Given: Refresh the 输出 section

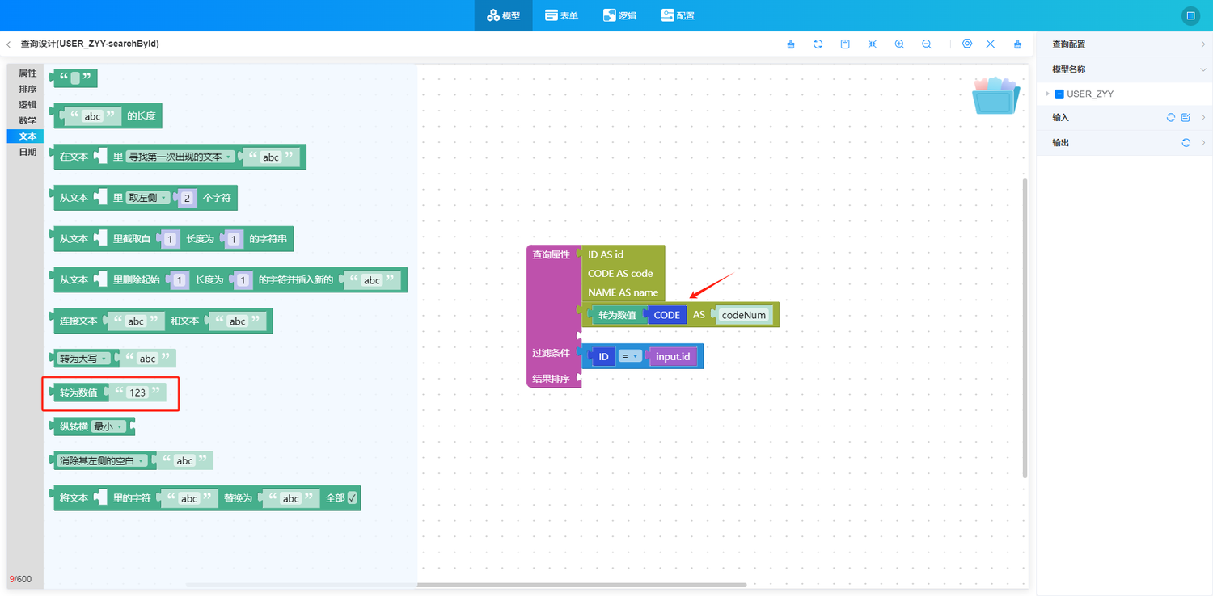Looking at the screenshot, I should 1186,143.
